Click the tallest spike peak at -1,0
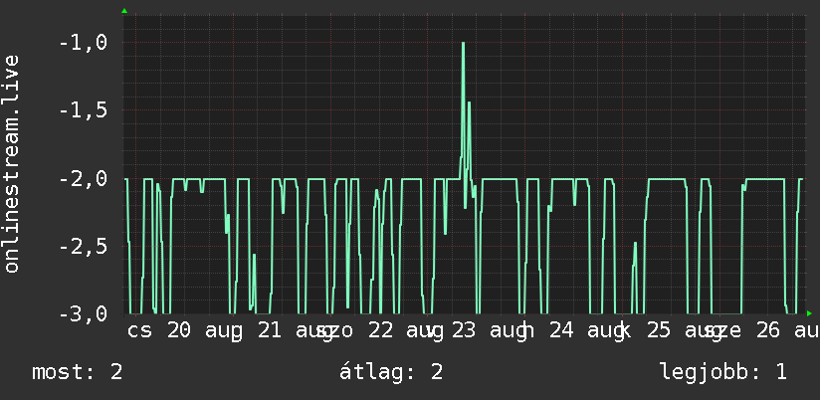 coord(463,43)
